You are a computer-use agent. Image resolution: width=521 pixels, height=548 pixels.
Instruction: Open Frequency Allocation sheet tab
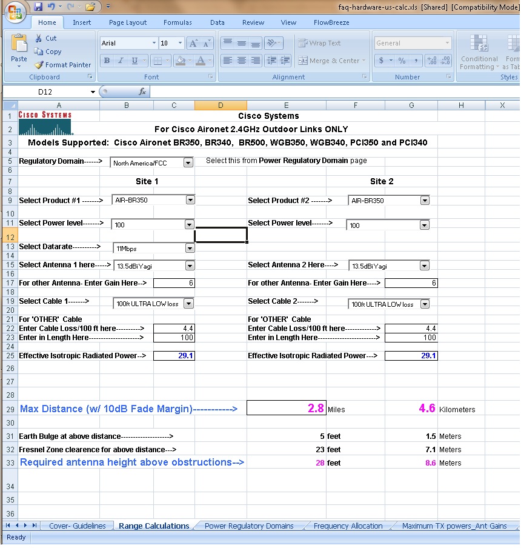point(348,526)
